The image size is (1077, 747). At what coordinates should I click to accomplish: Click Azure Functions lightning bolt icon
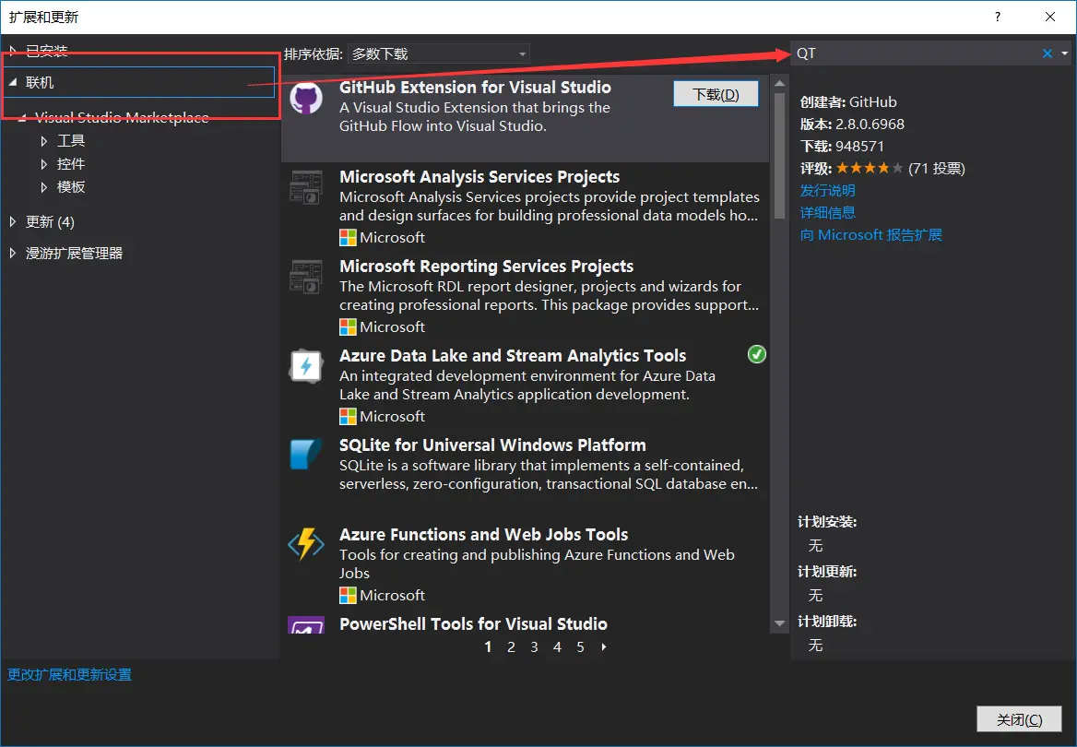(x=305, y=545)
